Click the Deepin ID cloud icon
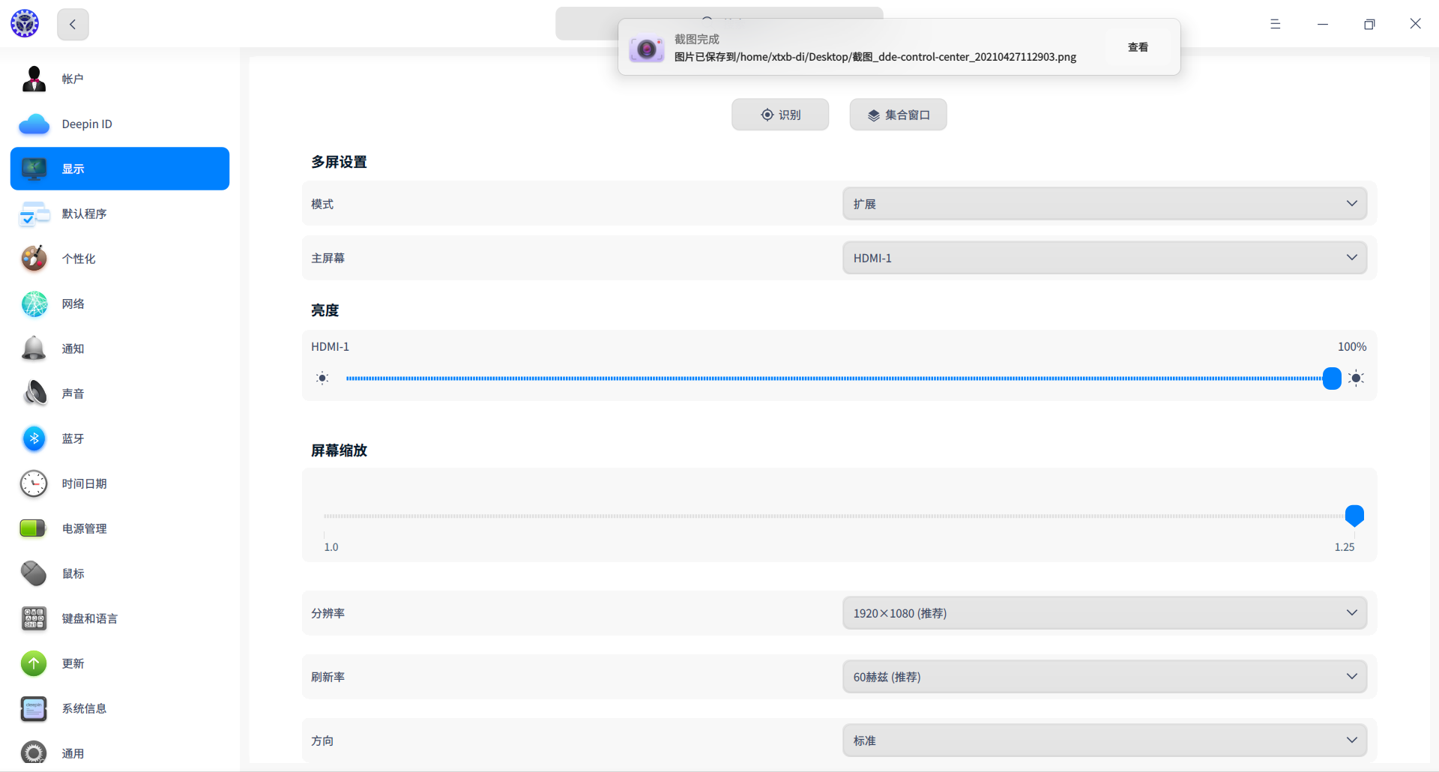This screenshot has height=772, width=1439. [34, 124]
